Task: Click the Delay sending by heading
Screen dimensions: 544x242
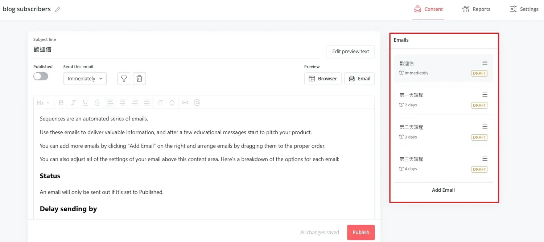Action: pos(69,209)
